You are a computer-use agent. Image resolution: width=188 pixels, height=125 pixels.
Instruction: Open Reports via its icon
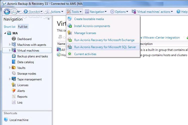(14, 96)
